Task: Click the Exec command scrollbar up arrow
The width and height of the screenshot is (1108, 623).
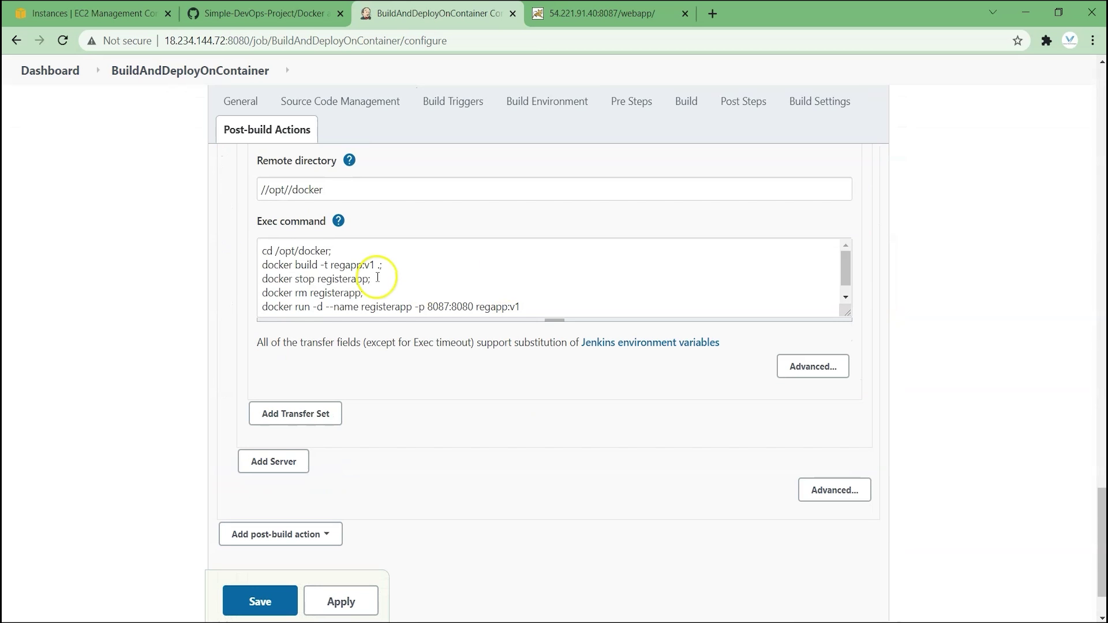Action: 845,245
